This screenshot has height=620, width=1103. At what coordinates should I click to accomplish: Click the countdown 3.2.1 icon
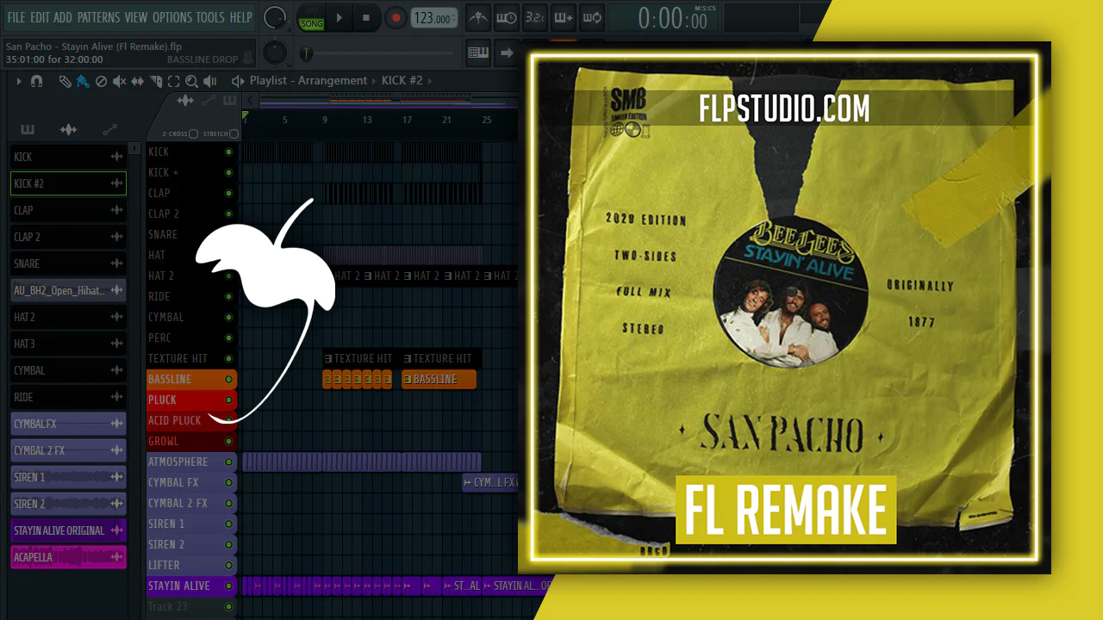pyautogui.click(x=534, y=17)
